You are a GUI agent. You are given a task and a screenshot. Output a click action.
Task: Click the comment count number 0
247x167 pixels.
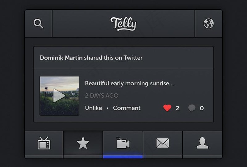[202, 108]
